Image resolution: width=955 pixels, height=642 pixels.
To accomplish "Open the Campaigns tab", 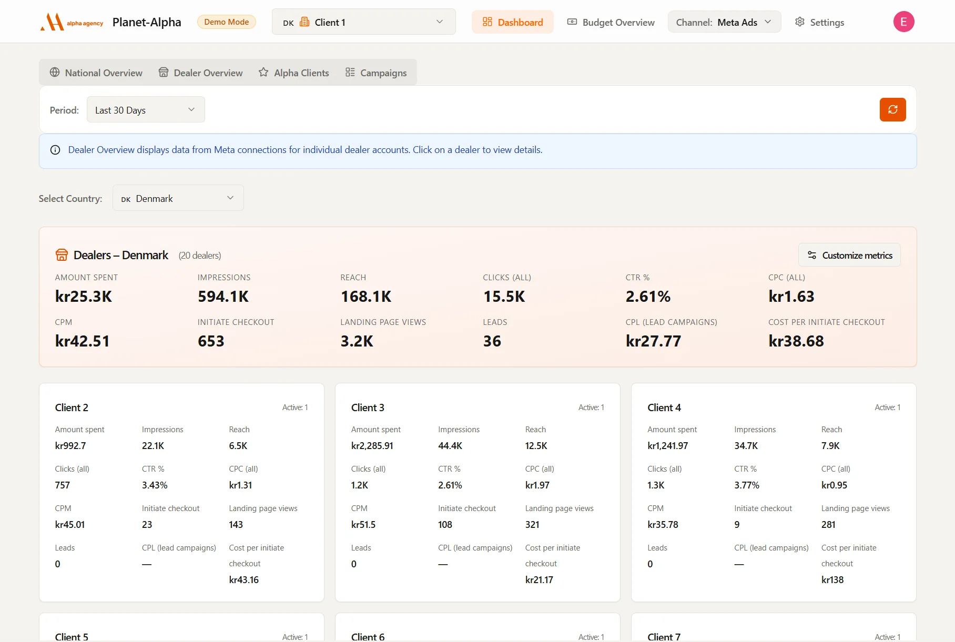I will 376,73.
